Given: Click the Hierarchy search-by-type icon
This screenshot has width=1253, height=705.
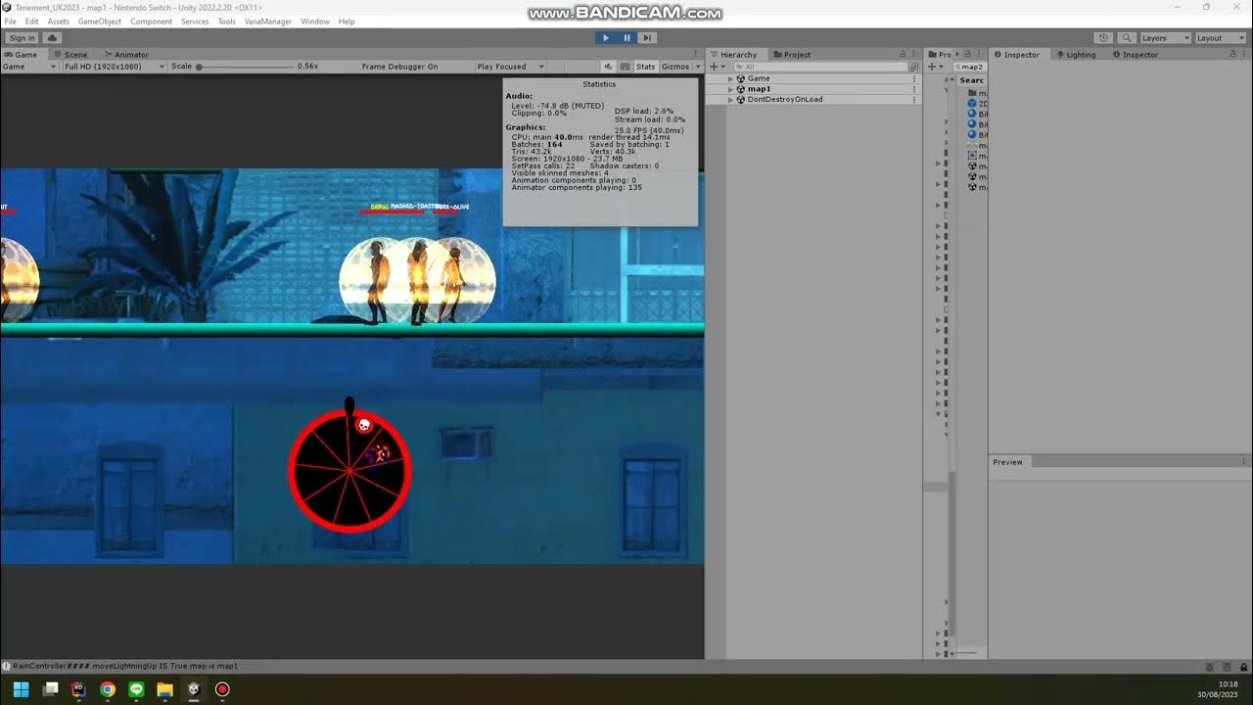Looking at the screenshot, I should tap(914, 67).
